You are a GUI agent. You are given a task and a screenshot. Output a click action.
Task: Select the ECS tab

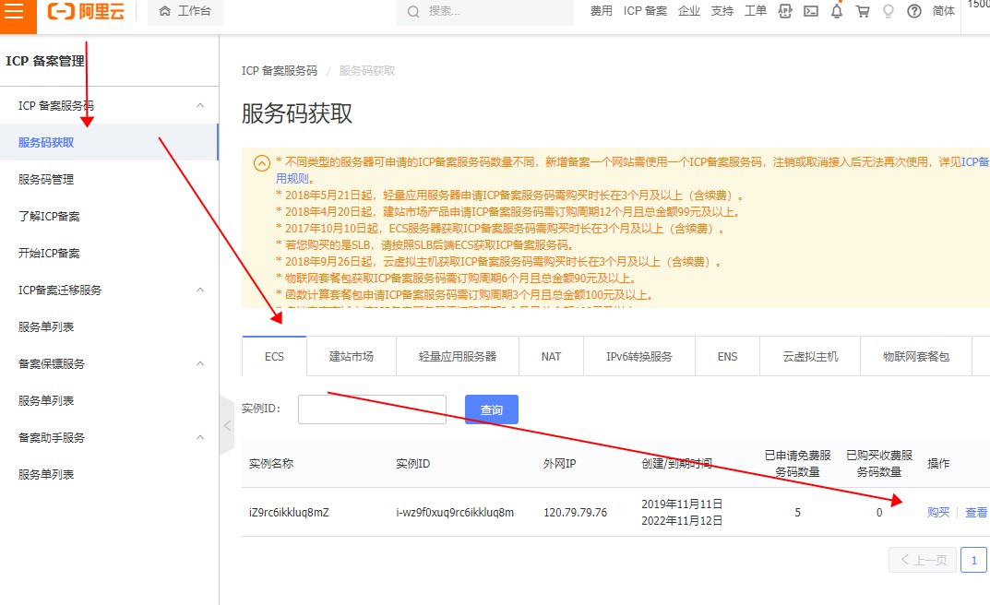click(x=274, y=356)
